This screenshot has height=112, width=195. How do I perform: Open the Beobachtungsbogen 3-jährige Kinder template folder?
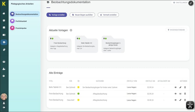point(113,44)
